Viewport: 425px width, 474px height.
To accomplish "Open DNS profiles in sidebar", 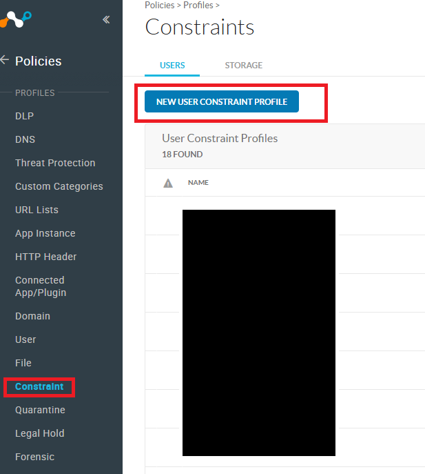I will pos(25,139).
